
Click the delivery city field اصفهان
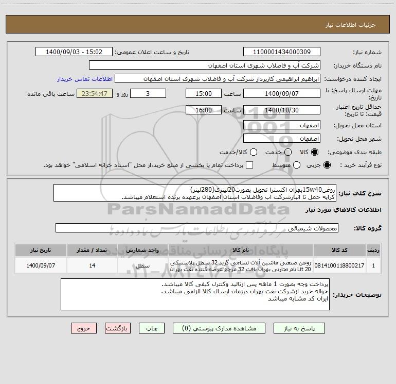pyautogui.click(x=282, y=139)
